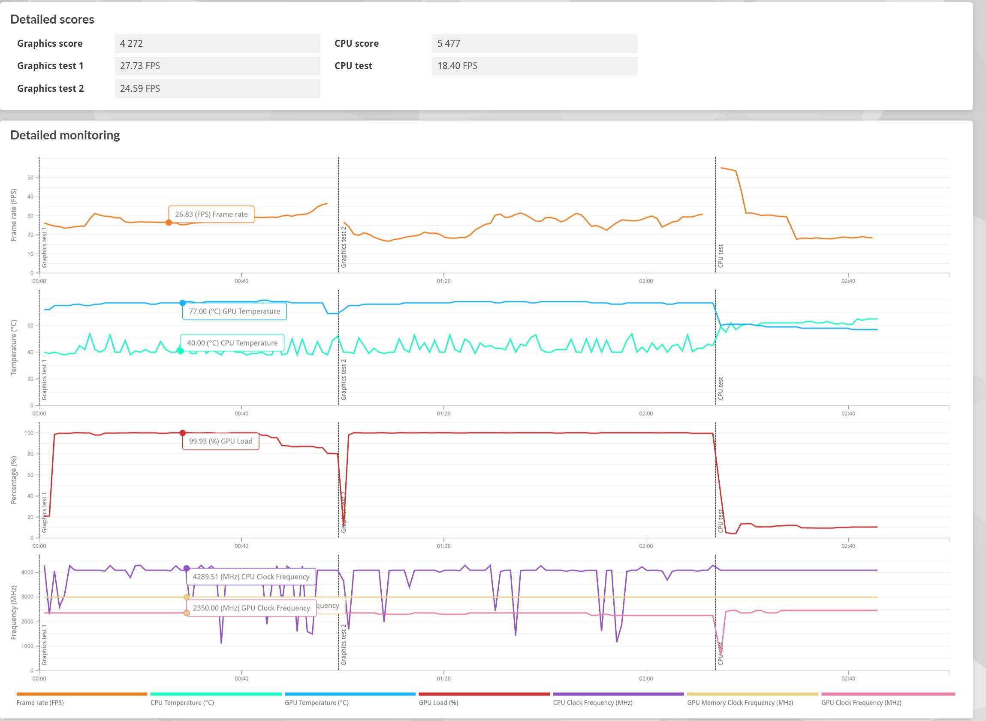Click the Graphics test 2 marker in the frame rate chart
Image resolution: width=986 pixels, height=721 pixels.
[x=344, y=247]
